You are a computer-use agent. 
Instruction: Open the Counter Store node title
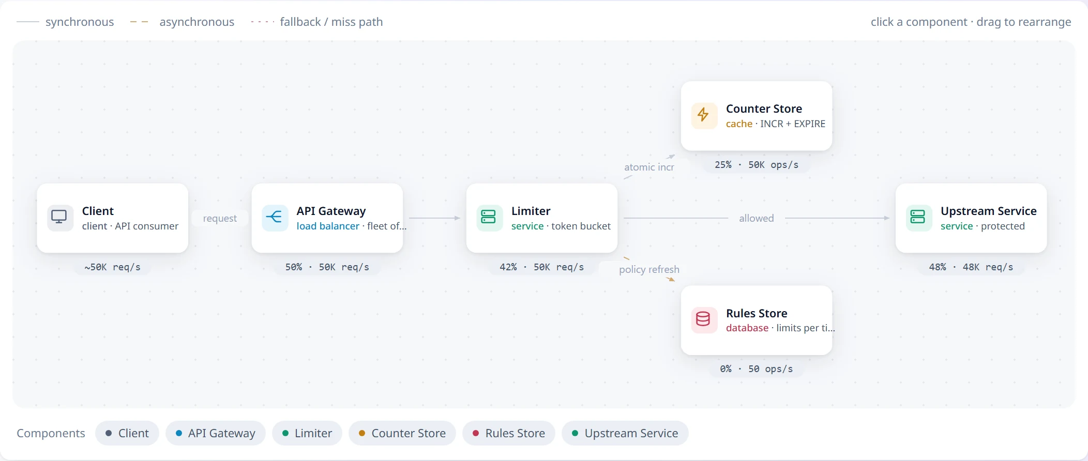764,109
